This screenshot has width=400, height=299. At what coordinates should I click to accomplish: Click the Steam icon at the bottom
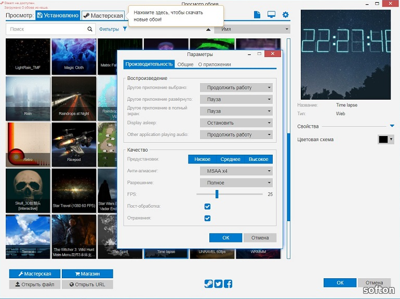208,284
